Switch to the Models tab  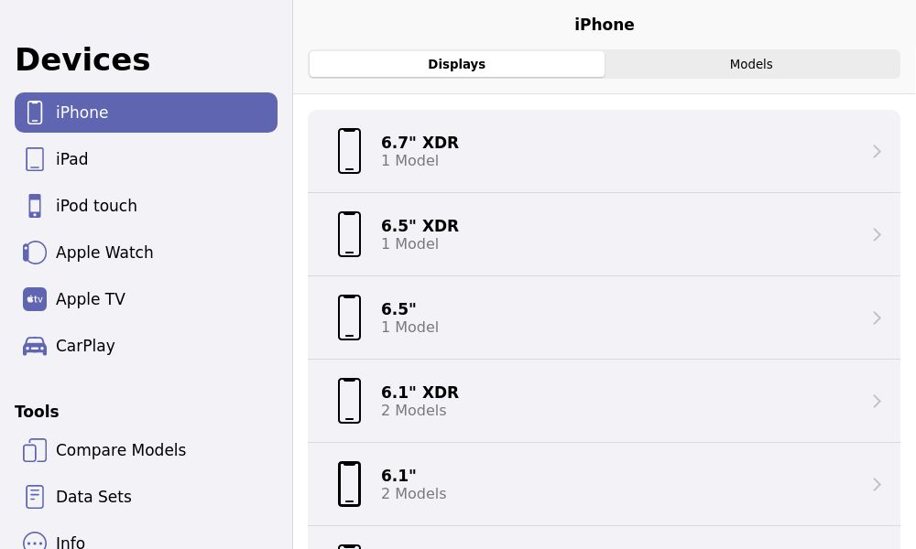(x=751, y=64)
